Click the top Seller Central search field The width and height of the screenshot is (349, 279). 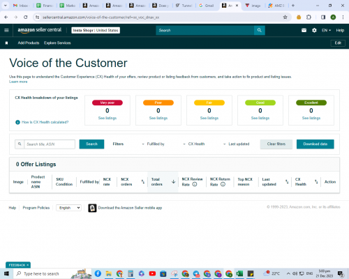205,30
